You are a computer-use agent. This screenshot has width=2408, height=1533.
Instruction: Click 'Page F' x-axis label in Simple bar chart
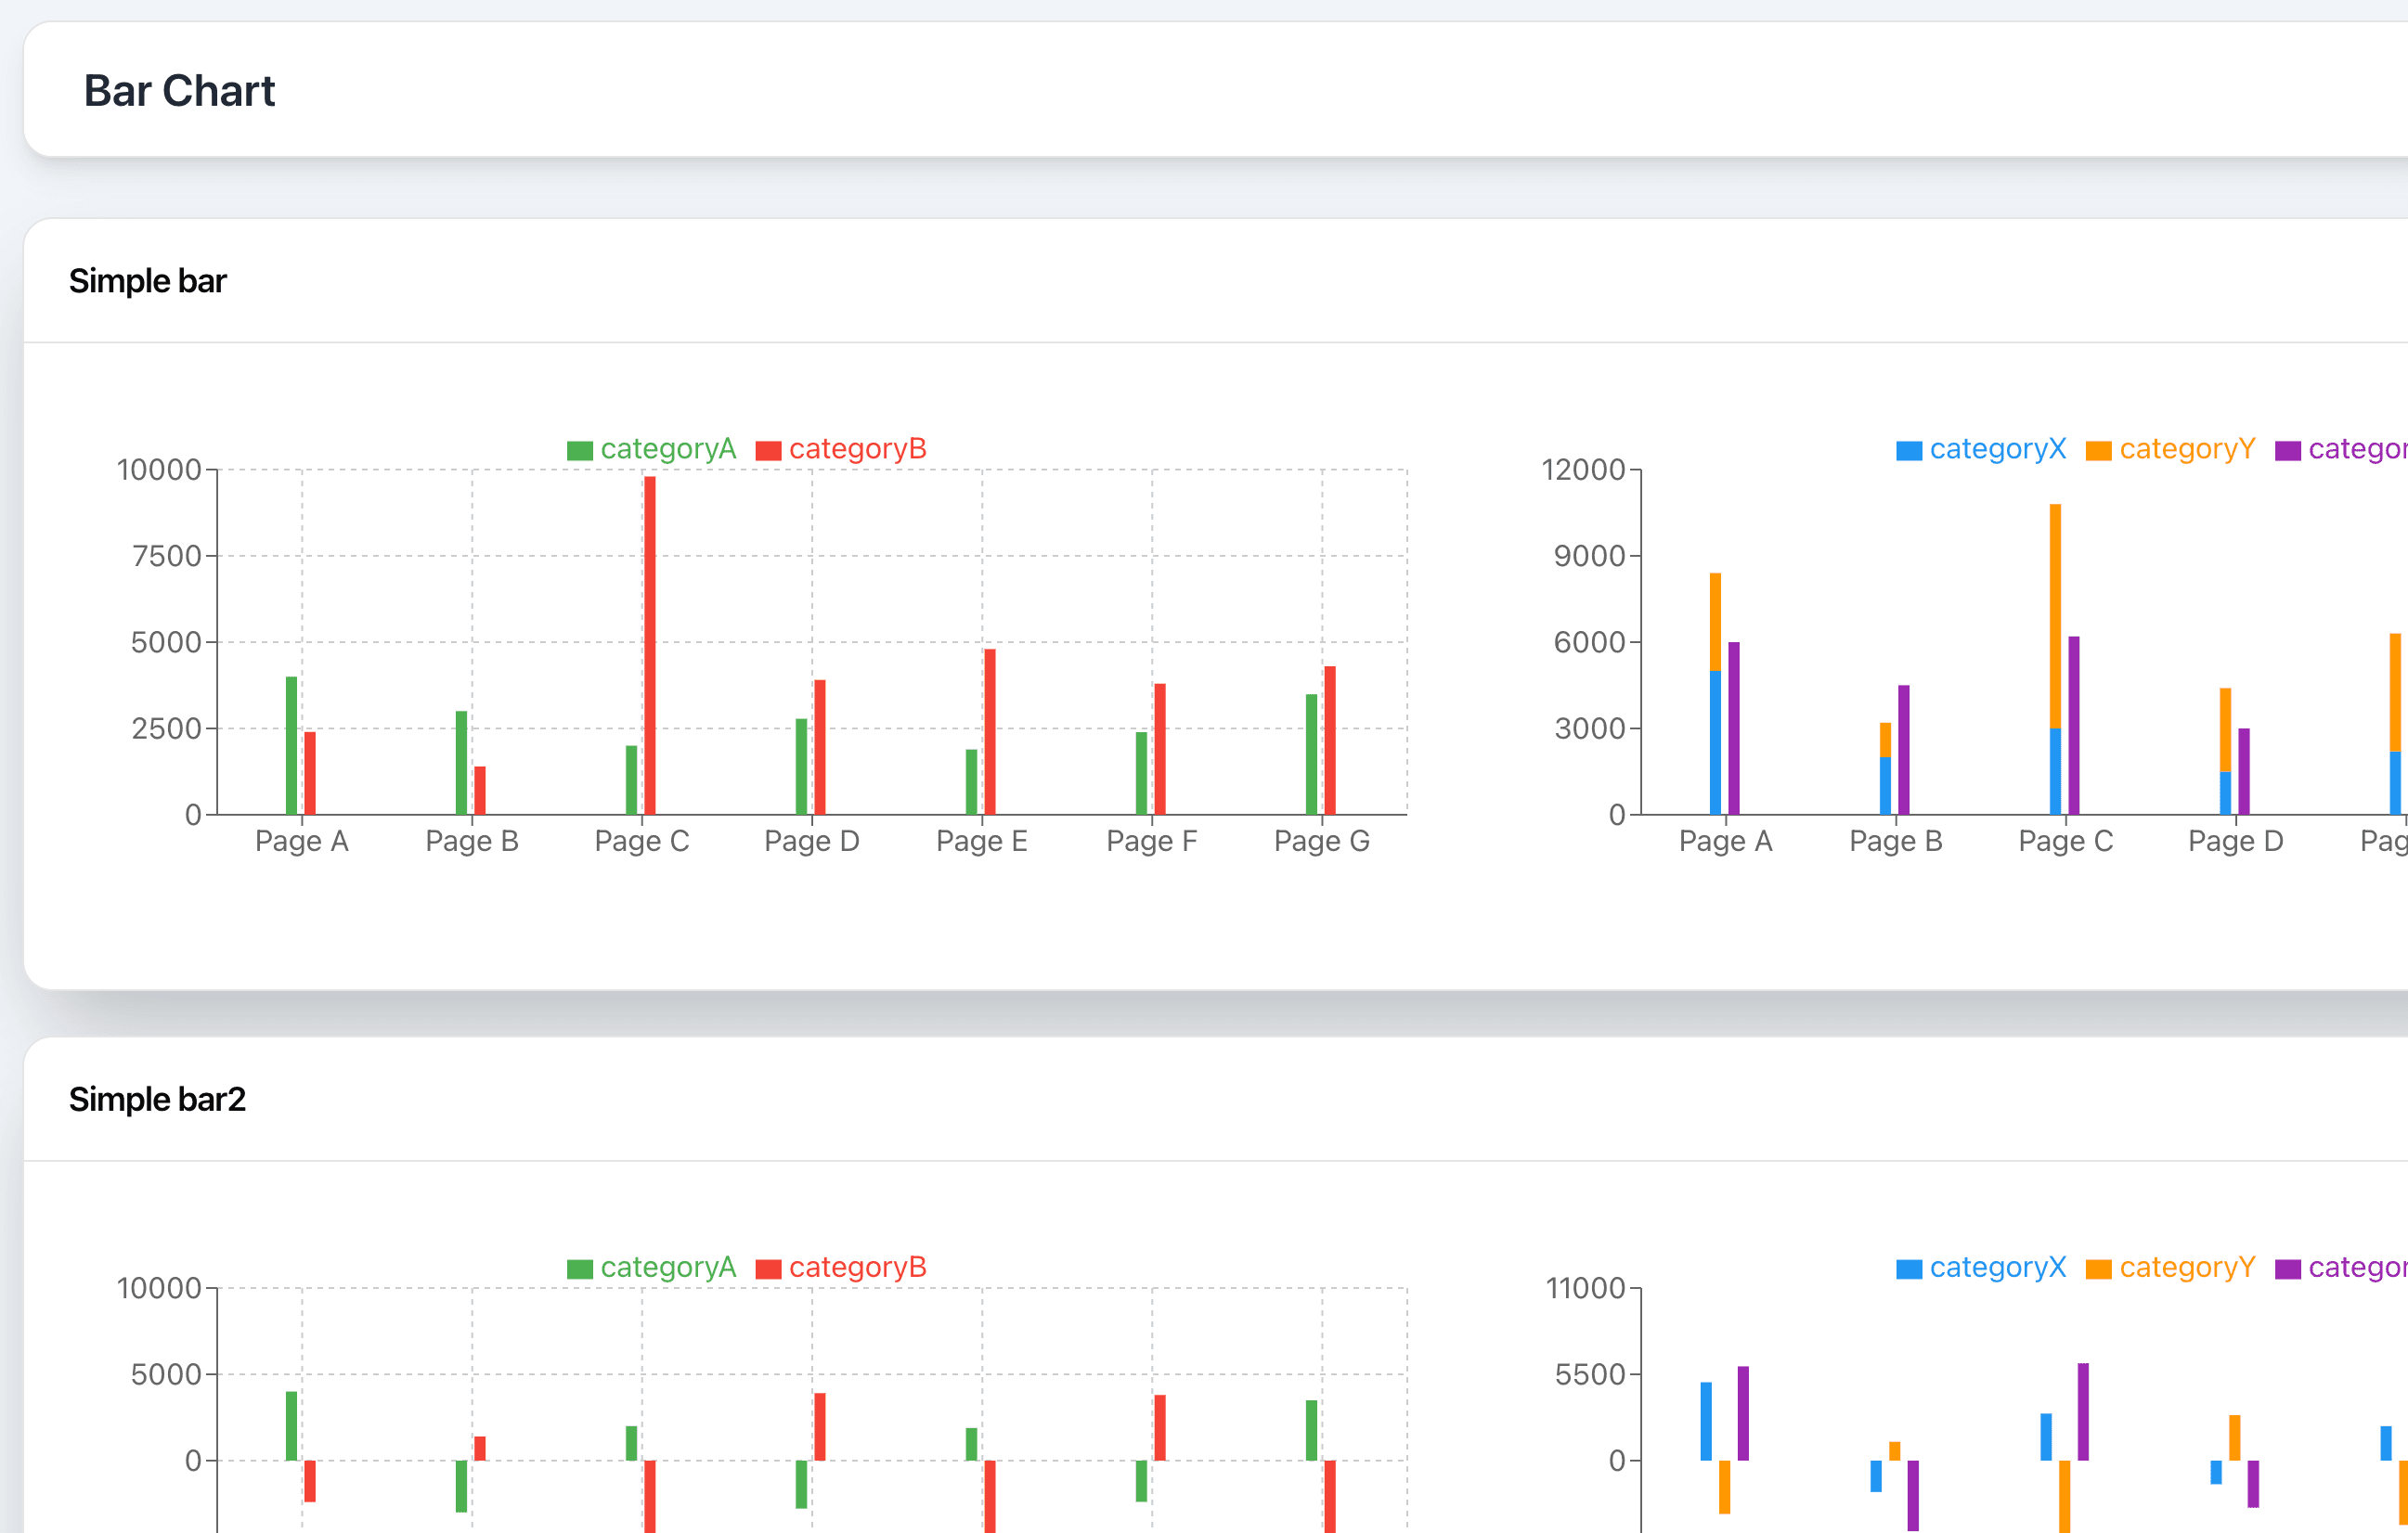click(x=1152, y=842)
